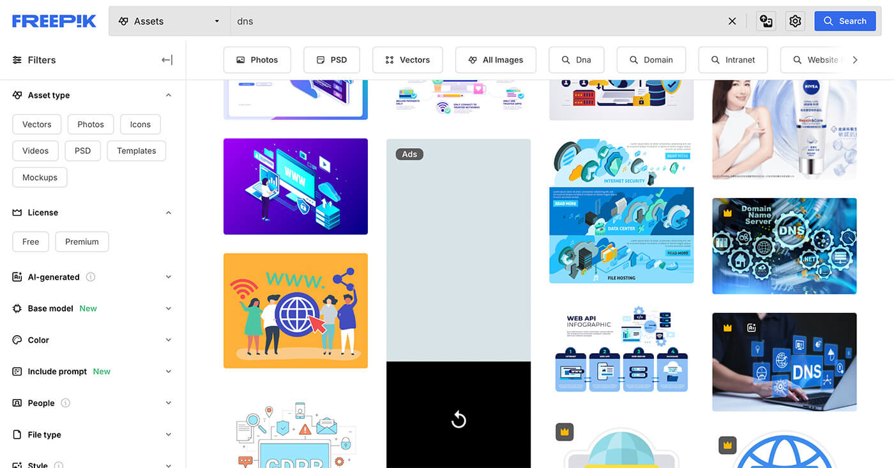Click the crown badge on the globe sticker thumbnail

click(x=564, y=432)
